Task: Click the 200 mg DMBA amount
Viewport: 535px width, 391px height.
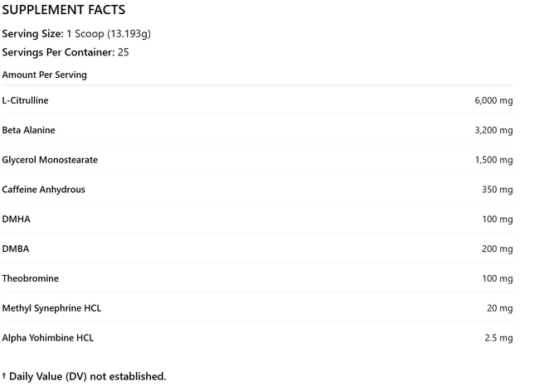Action: tap(498, 249)
